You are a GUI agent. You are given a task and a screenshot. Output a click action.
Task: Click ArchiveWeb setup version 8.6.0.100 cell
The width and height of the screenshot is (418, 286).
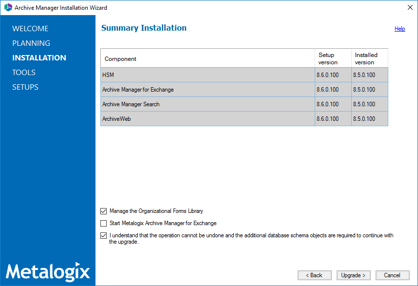click(333, 119)
